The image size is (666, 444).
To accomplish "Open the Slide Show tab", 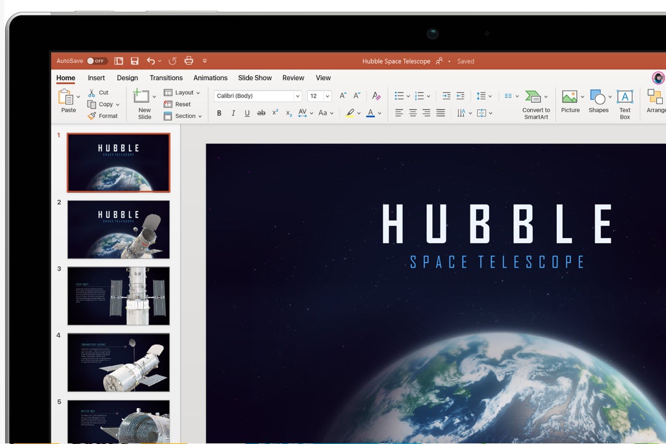I will tap(255, 78).
